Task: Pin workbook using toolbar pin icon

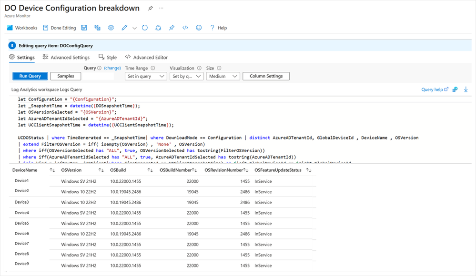Action: pyautogui.click(x=172, y=28)
